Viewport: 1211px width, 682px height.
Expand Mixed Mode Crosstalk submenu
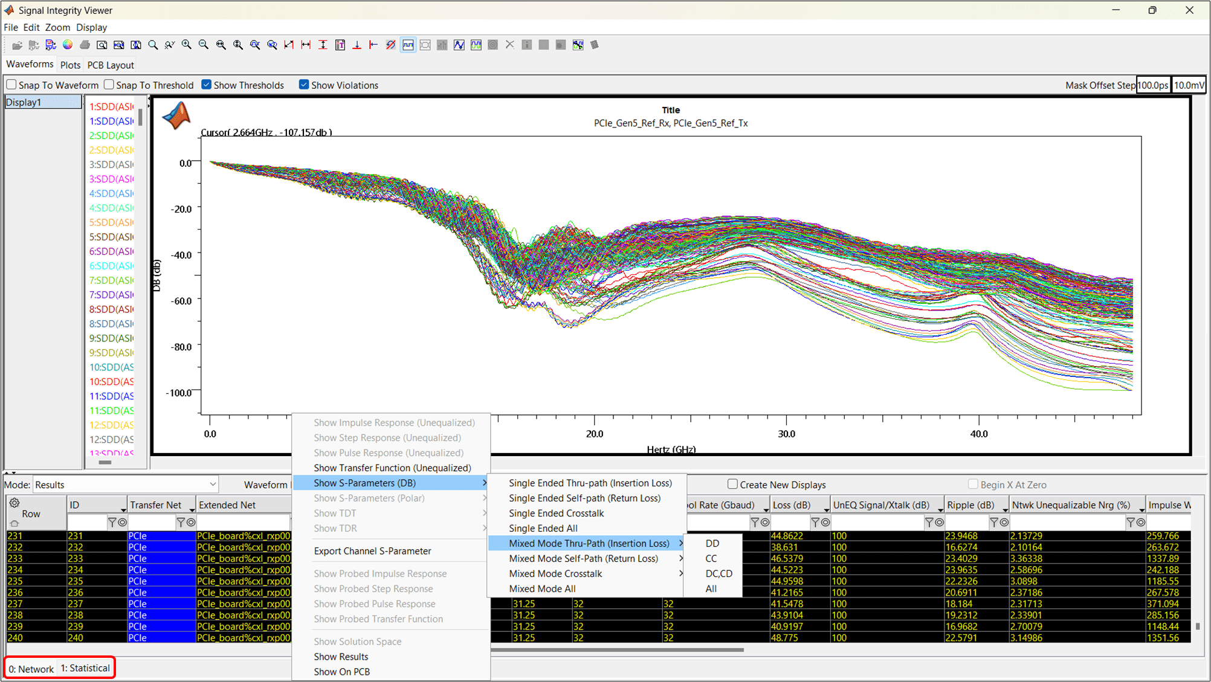tap(555, 573)
